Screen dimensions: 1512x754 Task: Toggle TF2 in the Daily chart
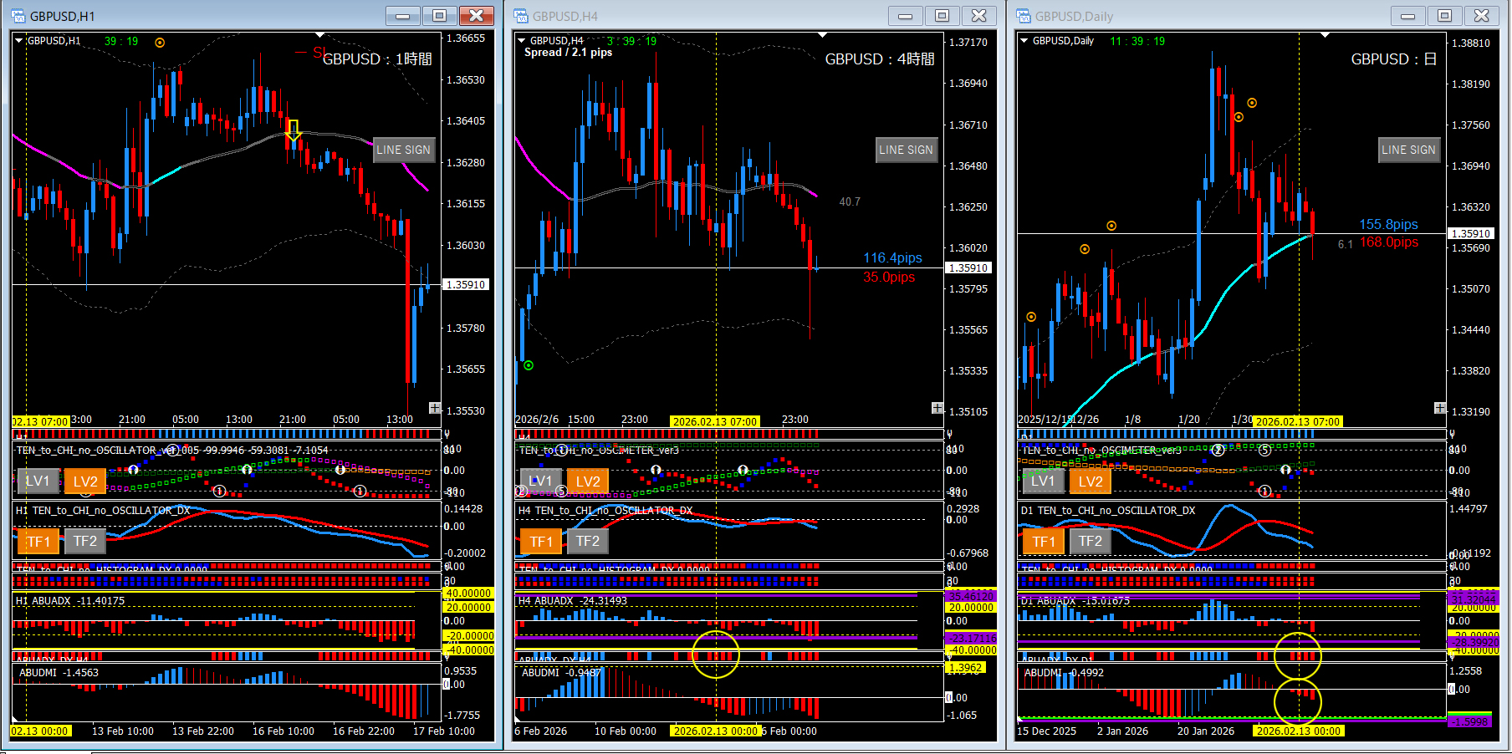(1091, 541)
